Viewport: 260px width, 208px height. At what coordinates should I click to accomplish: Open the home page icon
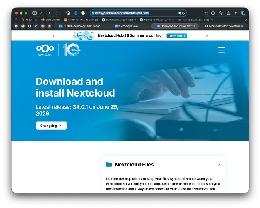click(x=68, y=13)
